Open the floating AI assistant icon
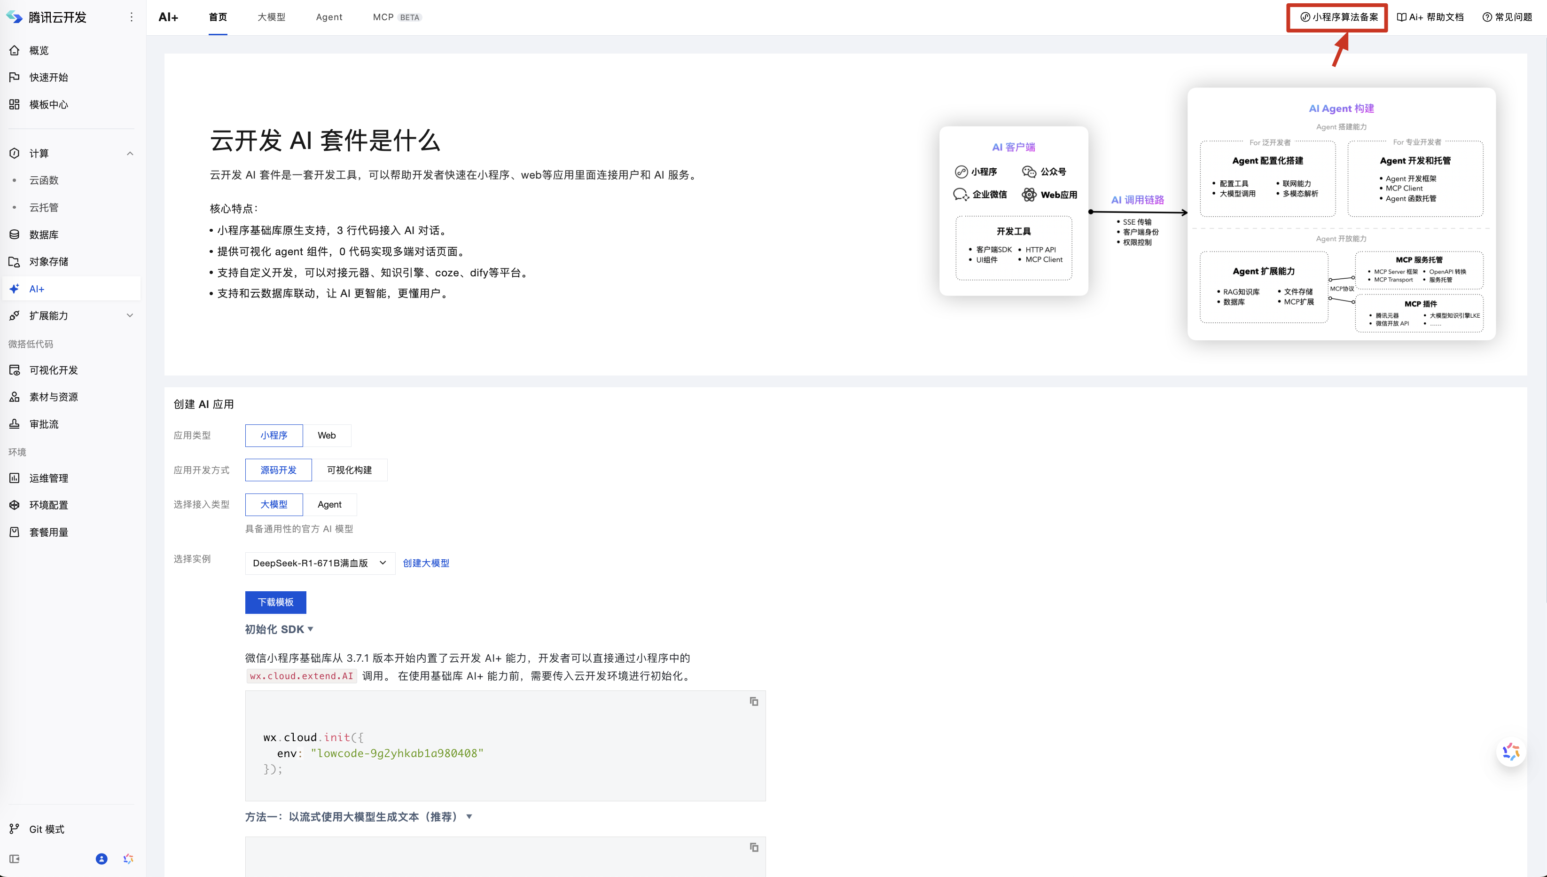1547x877 pixels. coord(1511,752)
